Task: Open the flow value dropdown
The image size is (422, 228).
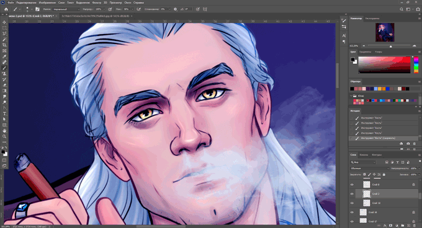Action: pyautogui.click(x=132, y=9)
